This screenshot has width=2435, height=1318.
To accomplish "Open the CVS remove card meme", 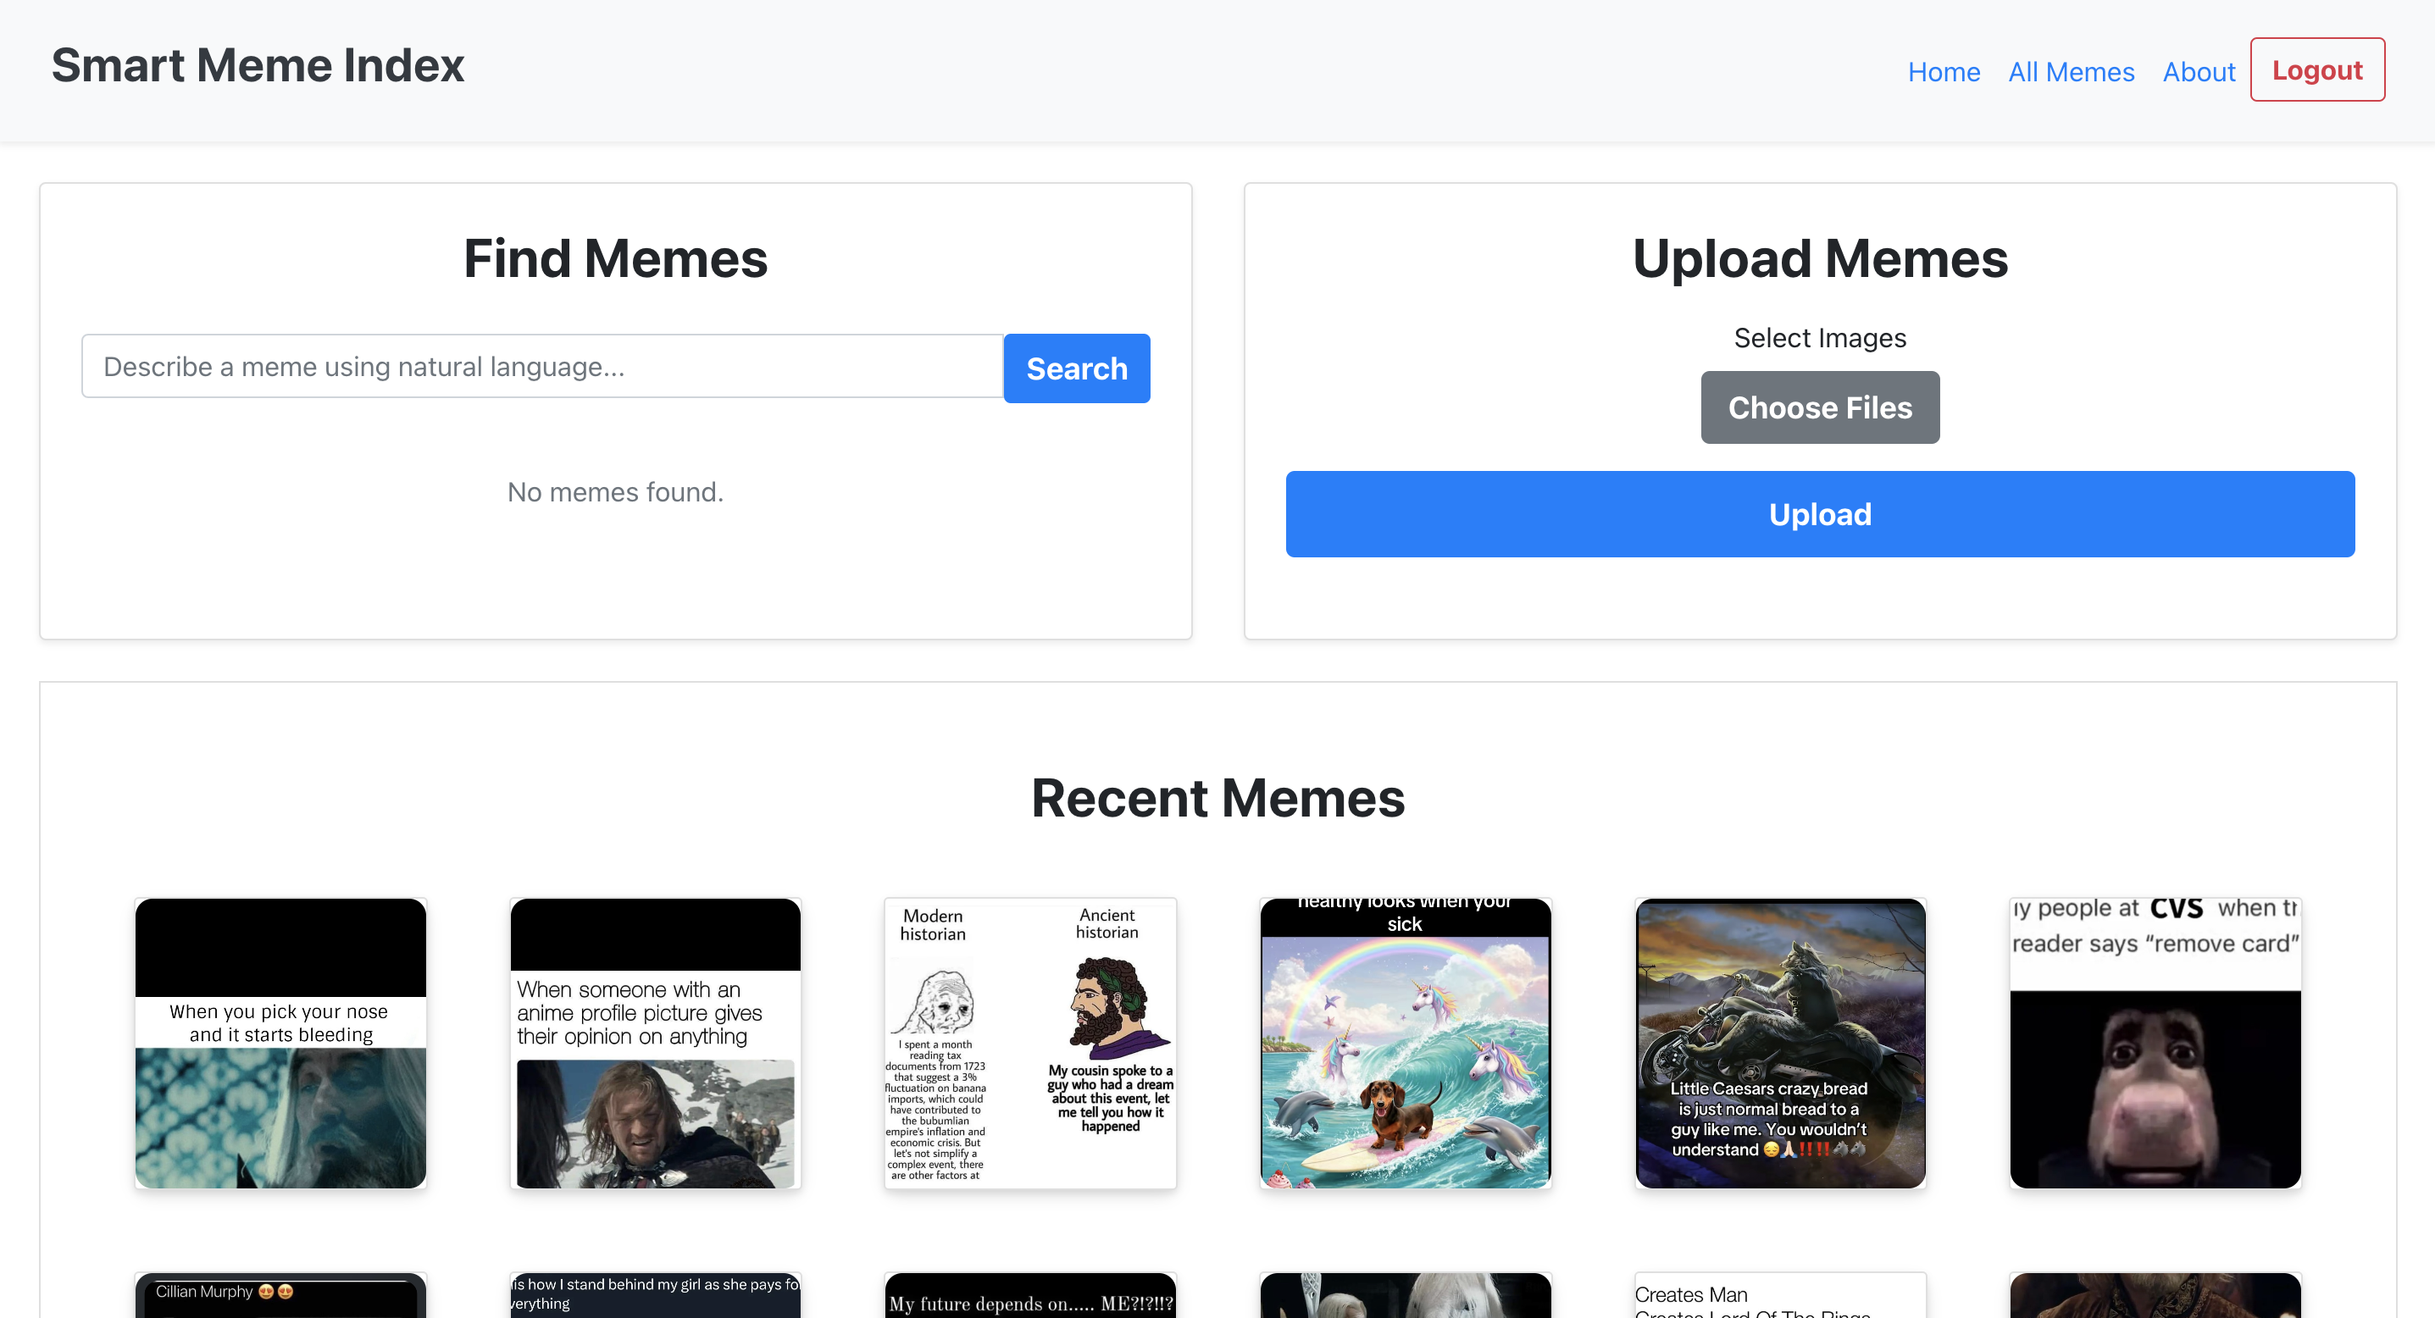I will pos(2155,1043).
